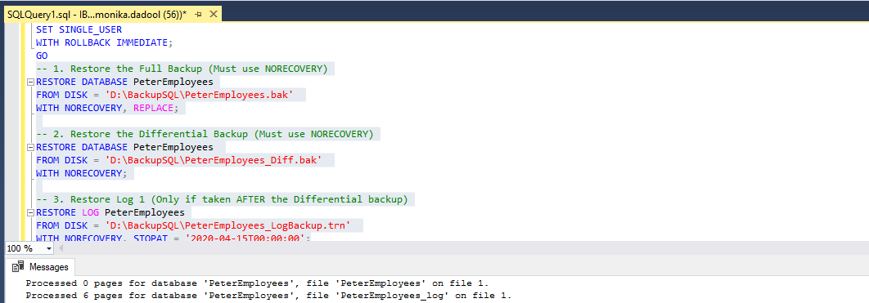Close the SQLQuery1.sql query tab
869x303 pixels.
(214, 15)
